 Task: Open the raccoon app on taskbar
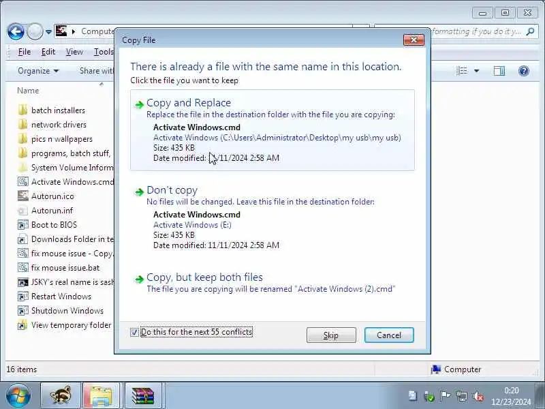pyautogui.click(x=61, y=395)
